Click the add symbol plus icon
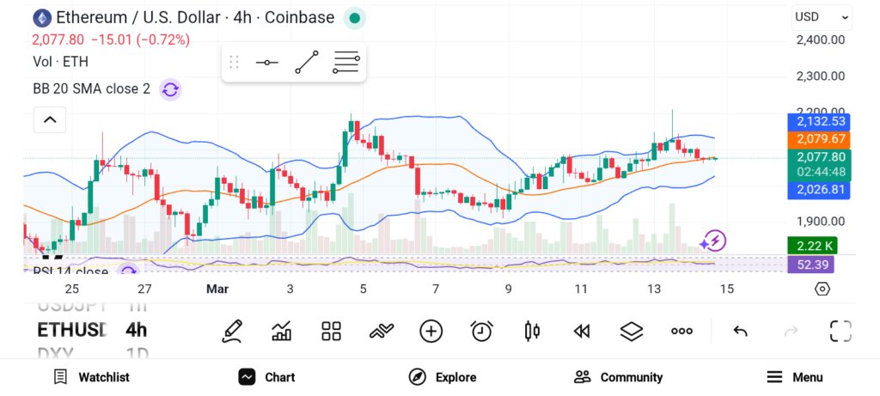 coord(431,331)
